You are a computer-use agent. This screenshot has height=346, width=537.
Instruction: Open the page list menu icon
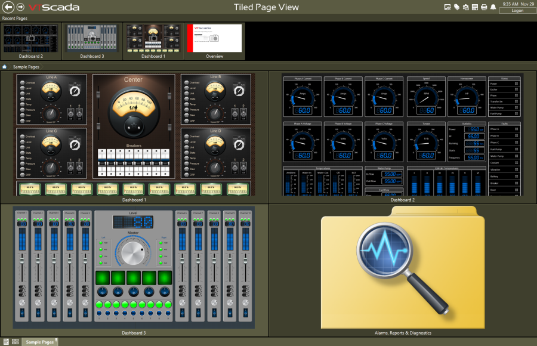pyautogui.click(x=6, y=341)
